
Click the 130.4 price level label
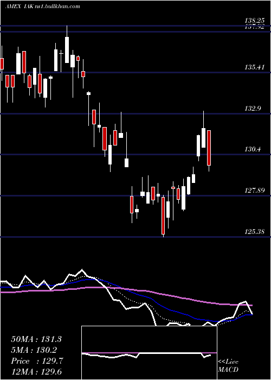(x=253, y=149)
